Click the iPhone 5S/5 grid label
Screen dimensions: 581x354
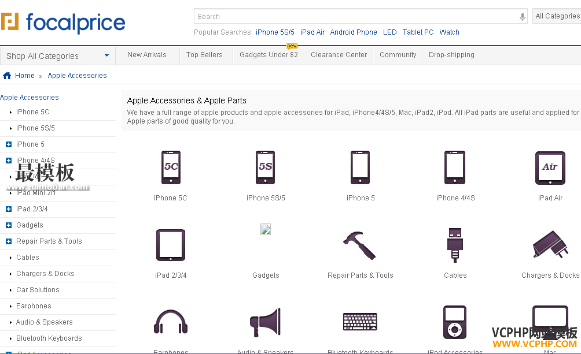[x=266, y=198]
